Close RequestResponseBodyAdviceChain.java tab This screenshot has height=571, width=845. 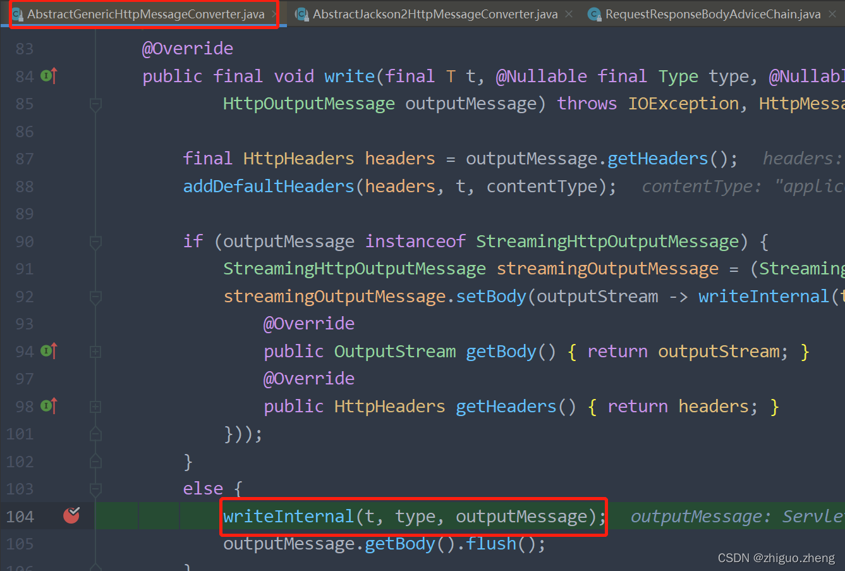tap(832, 14)
